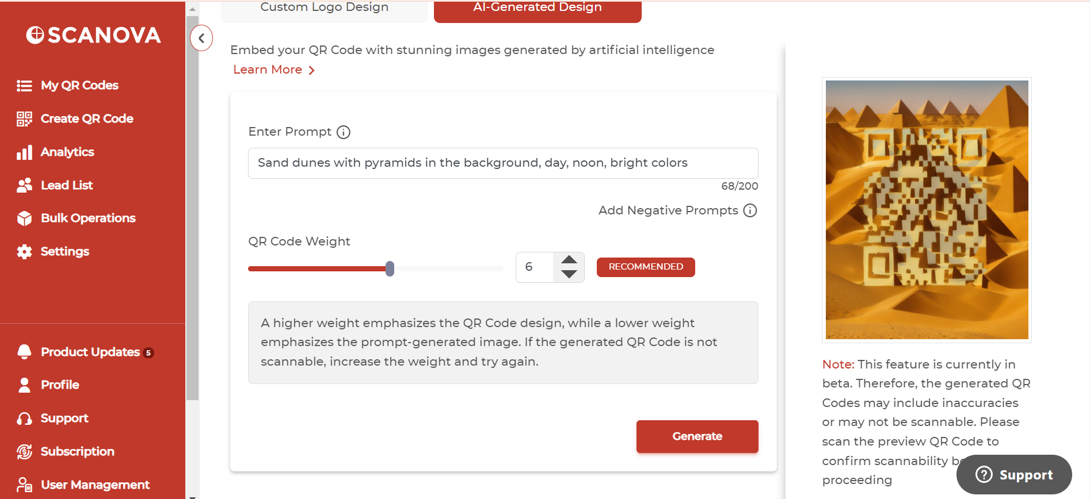Open the floating Support chat widget
Viewport: 1090px width, 499px height.
[x=1013, y=474]
